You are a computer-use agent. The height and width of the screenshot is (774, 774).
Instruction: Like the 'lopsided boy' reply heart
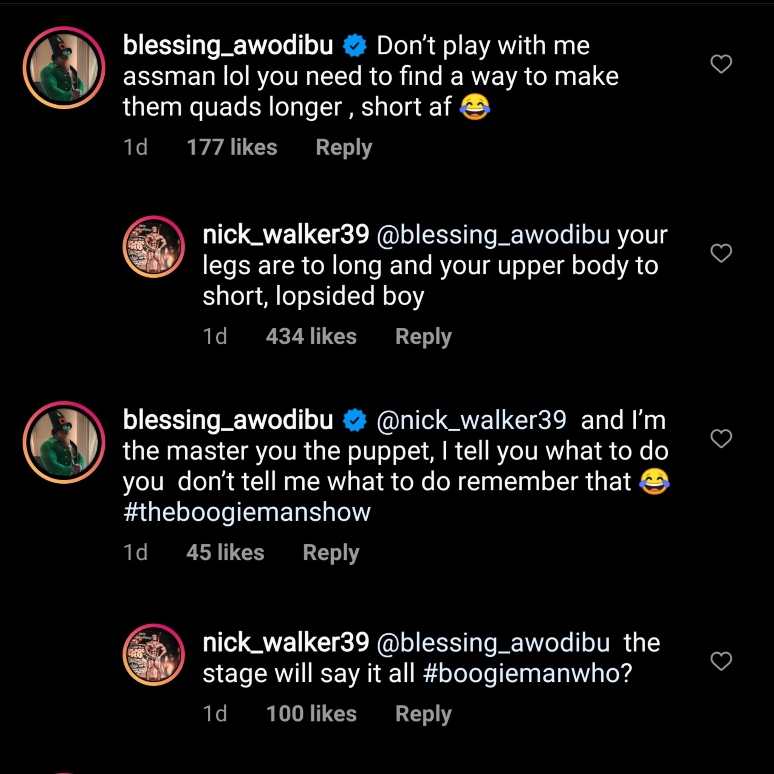(721, 253)
